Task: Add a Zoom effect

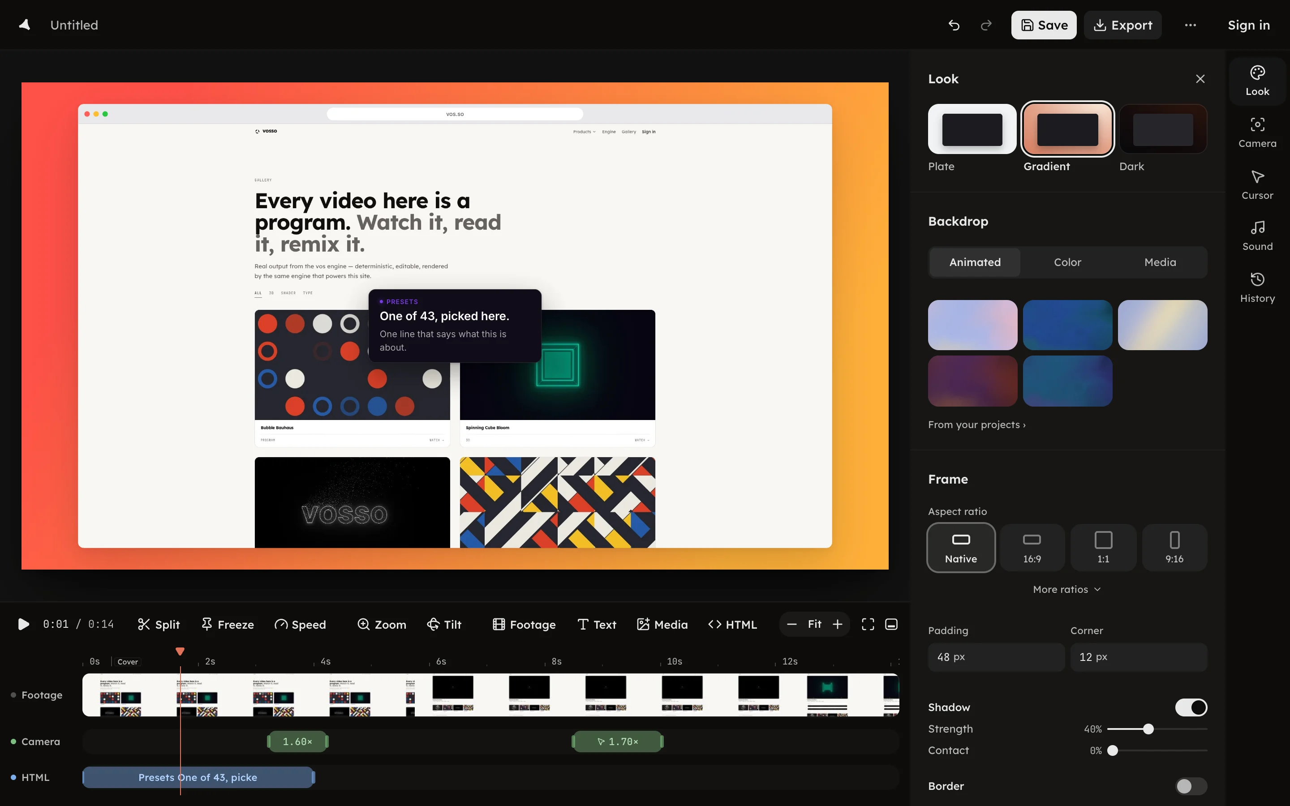Action: point(382,624)
